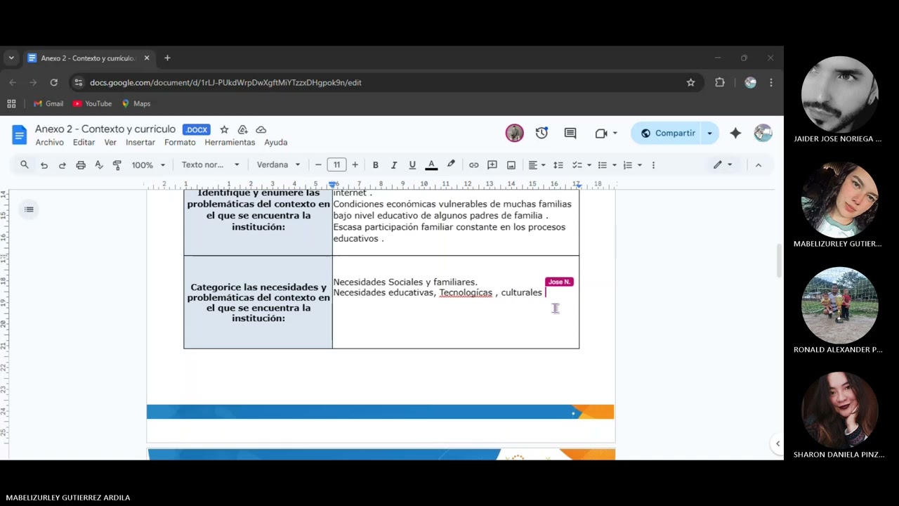899x506 pixels.
Task: Print the document
Action: (x=81, y=165)
